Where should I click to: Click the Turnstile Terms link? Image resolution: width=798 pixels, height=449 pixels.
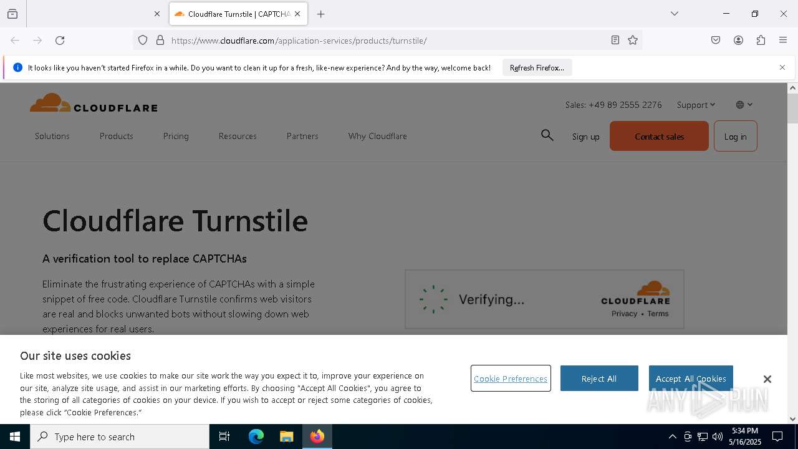click(658, 314)
